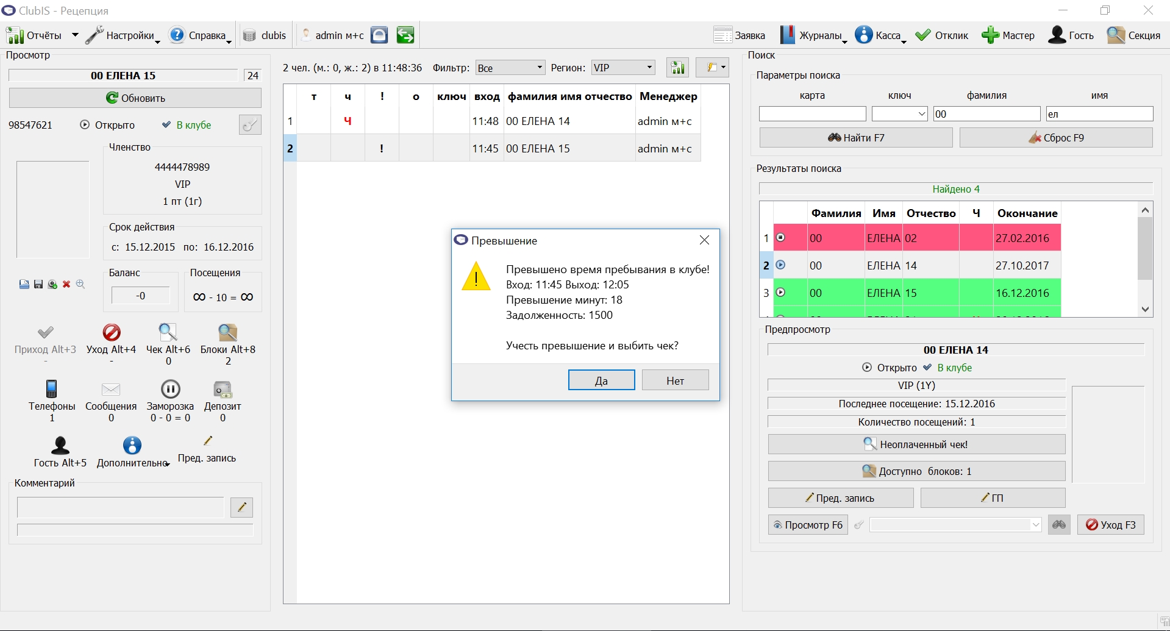Screen dimensions: 1170x631
Task: Select radio button for ЕЛЕНА 14 result
Action: pos(780,265)
